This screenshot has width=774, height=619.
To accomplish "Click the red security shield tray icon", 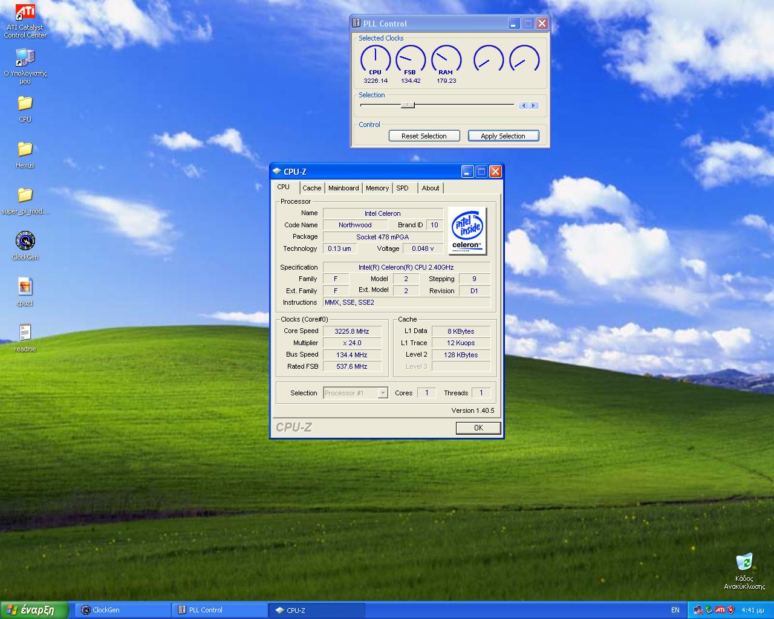I will coord(730,610).
